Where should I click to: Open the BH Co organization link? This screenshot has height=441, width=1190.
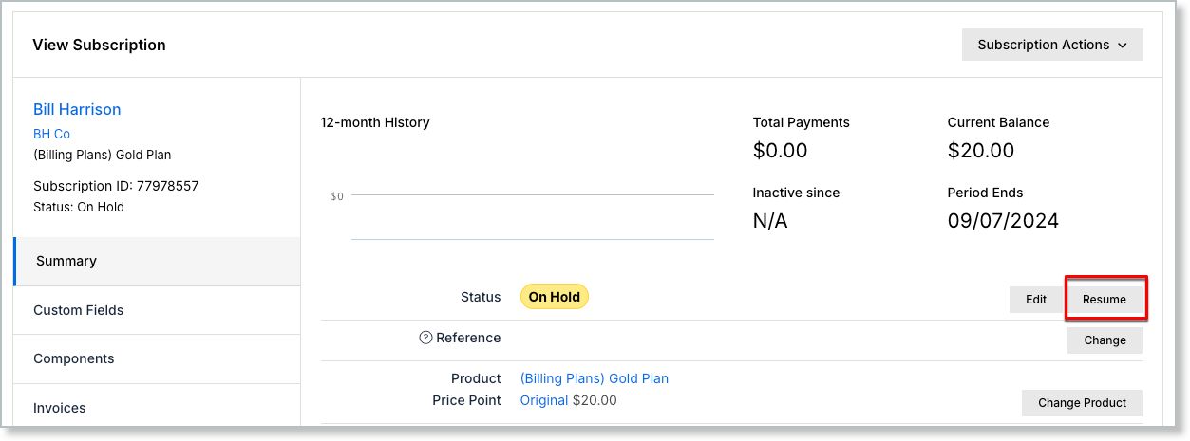(x=51, y=134)
